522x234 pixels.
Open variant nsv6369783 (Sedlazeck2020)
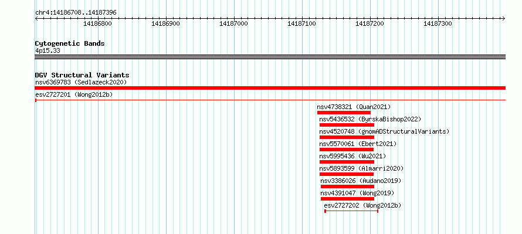[x=81, y=82]
